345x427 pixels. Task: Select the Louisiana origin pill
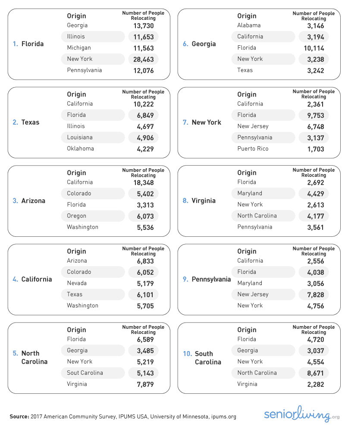80,138
